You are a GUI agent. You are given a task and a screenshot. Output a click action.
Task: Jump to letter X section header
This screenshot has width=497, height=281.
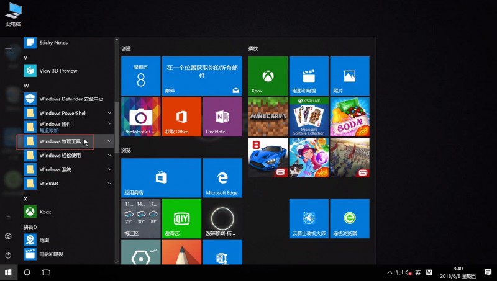pos(25,198)
